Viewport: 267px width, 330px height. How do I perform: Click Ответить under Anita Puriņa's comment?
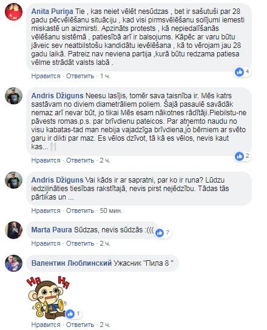click(x=80, y=76)
